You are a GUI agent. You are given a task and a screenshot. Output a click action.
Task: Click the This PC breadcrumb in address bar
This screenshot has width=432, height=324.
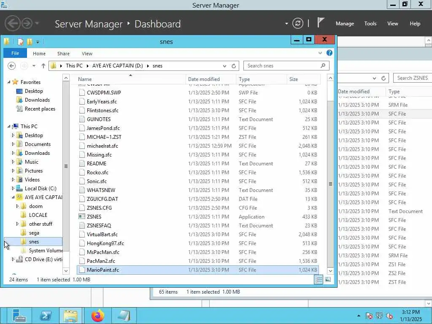tap(74, 66)
